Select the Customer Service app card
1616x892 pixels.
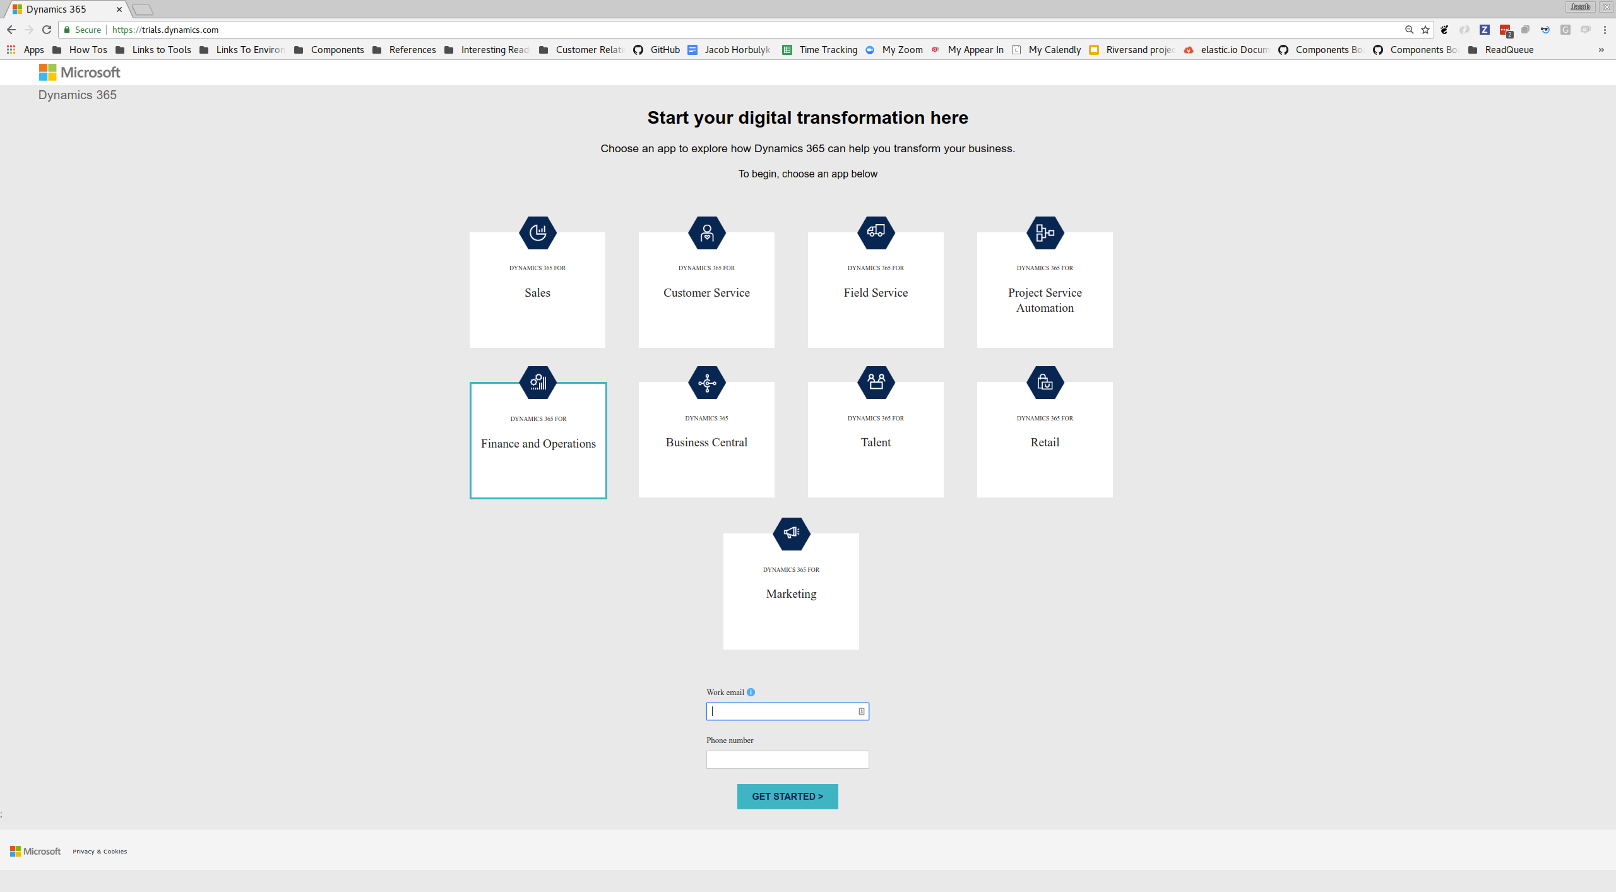coord(706,290)
